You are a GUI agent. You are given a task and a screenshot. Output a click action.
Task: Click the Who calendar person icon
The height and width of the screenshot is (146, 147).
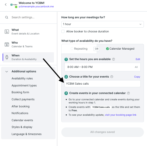point(7,44)
